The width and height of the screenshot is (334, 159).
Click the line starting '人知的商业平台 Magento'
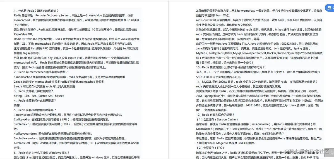[x=225, y=143]
